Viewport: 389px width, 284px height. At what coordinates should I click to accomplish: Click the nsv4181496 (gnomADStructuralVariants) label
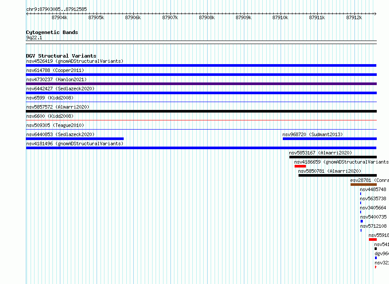(x=75, y=144)
